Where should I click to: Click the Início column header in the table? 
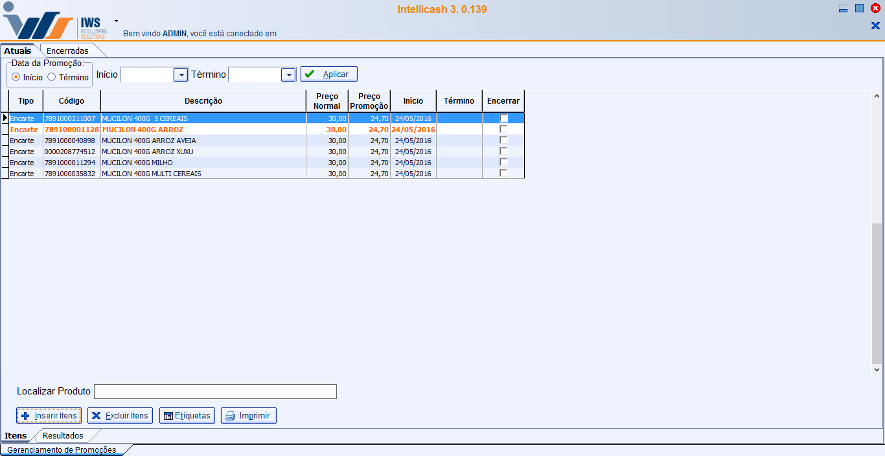coord(413,101)
